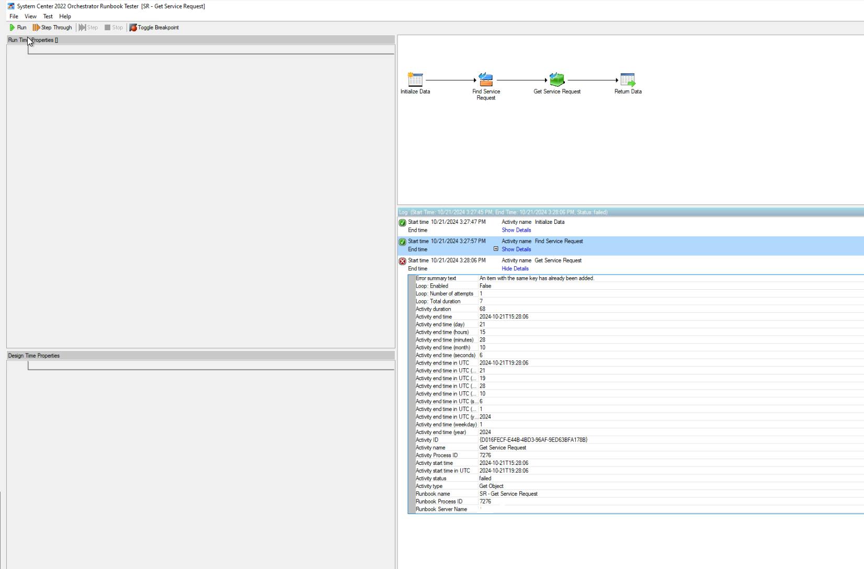Select the 'Activity start time in UTC' value
The height and width of the screenshot is (569, 864).
[x=504, y=471]
